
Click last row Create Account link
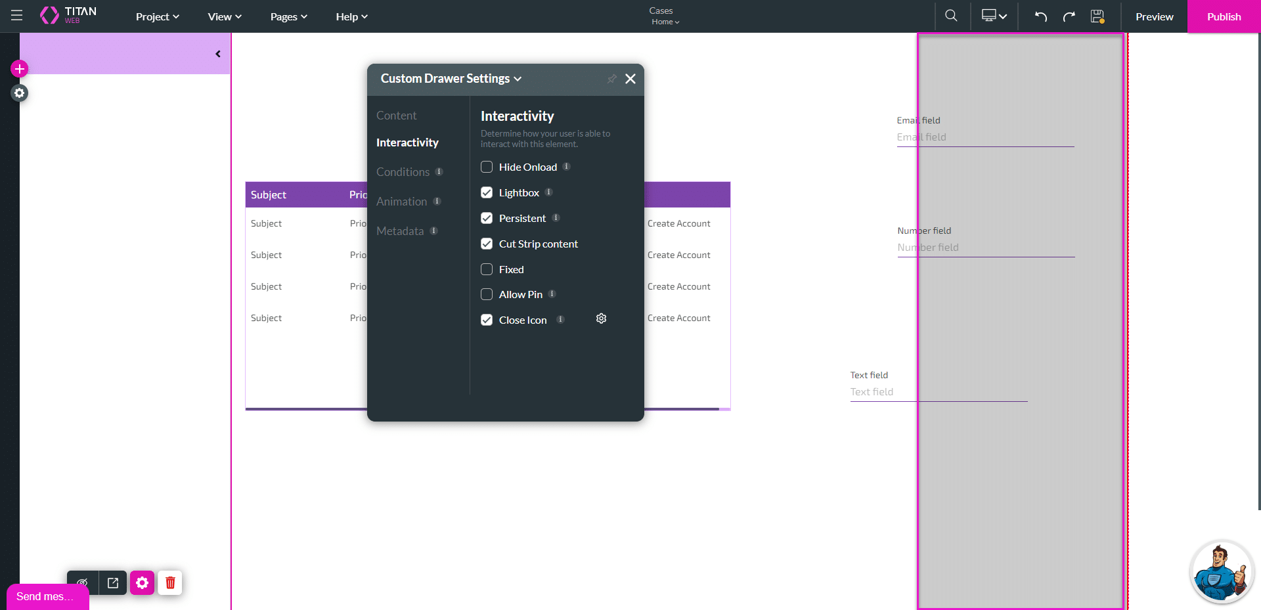coord(678,318)
